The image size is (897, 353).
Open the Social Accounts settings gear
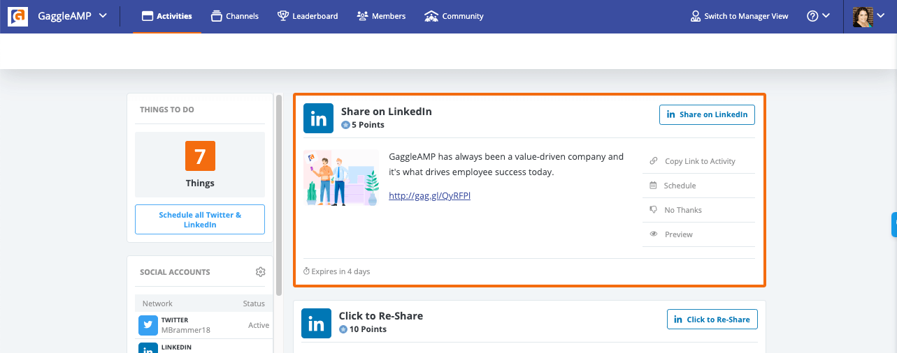(x=260, y=272)
